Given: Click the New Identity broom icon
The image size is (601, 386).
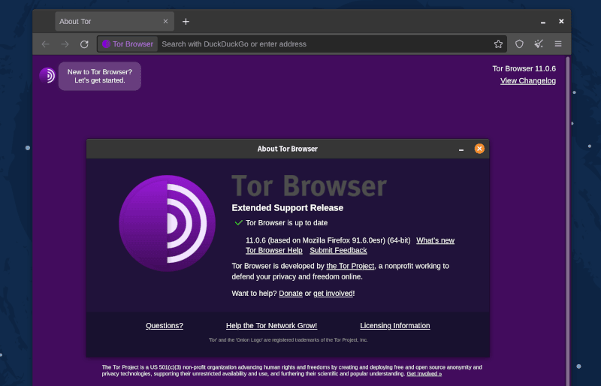Looking at the screenshot, I should (539, 44).
